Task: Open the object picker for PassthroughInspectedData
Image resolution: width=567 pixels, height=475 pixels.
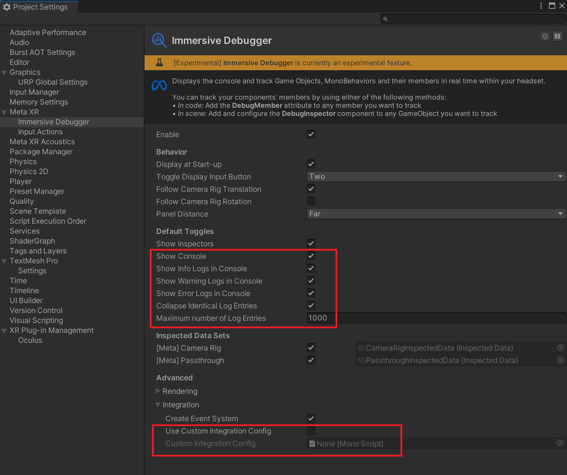Action: click(560, 360)
